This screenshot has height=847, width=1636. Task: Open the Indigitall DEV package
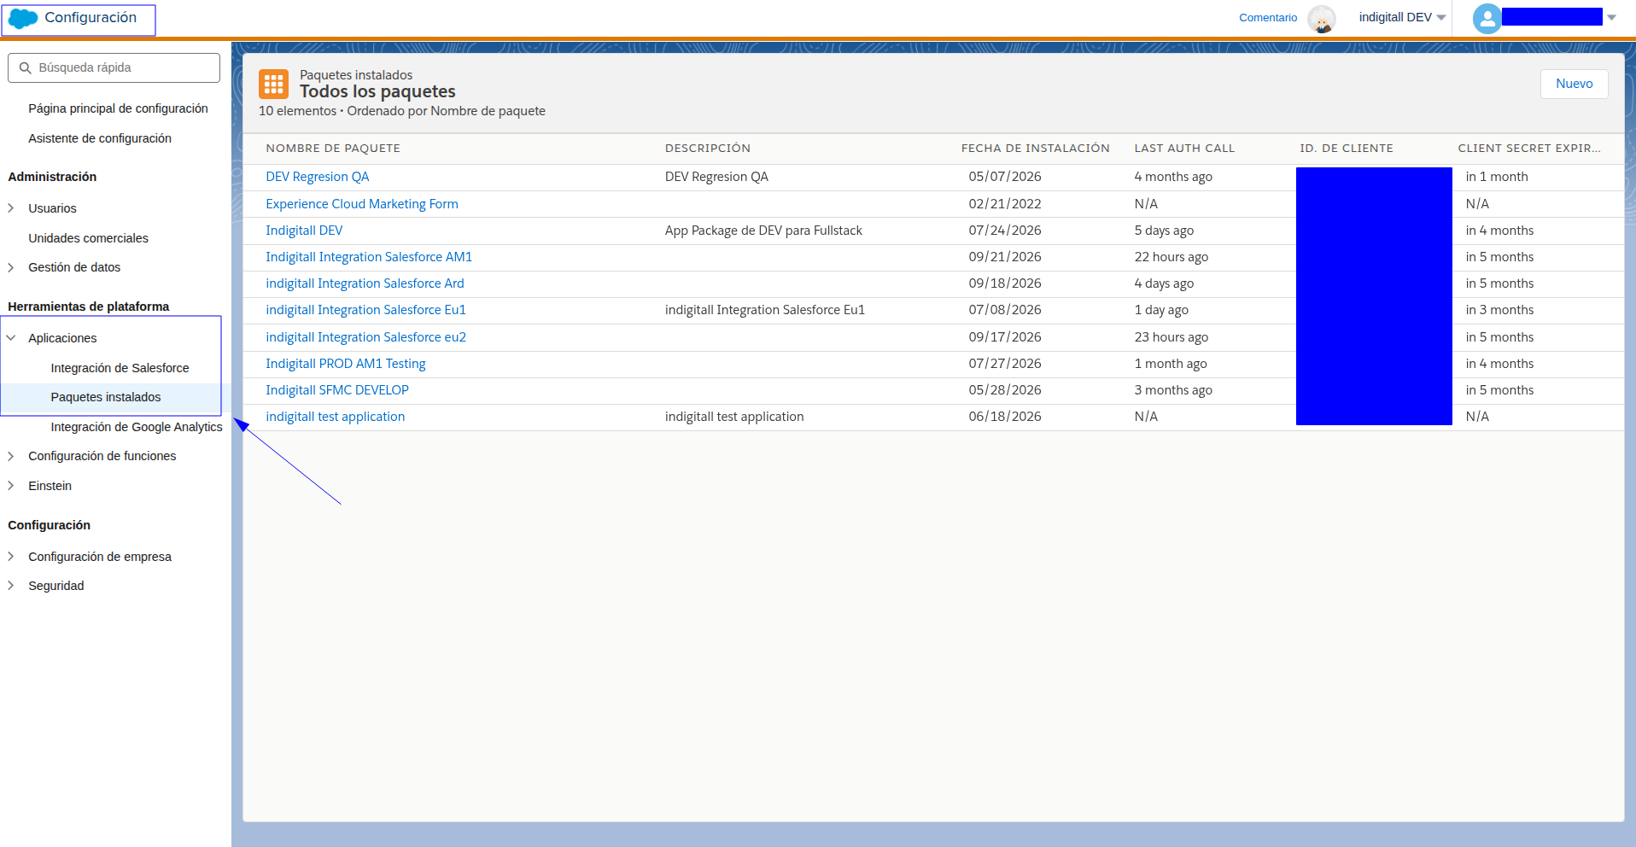(304, 231)
